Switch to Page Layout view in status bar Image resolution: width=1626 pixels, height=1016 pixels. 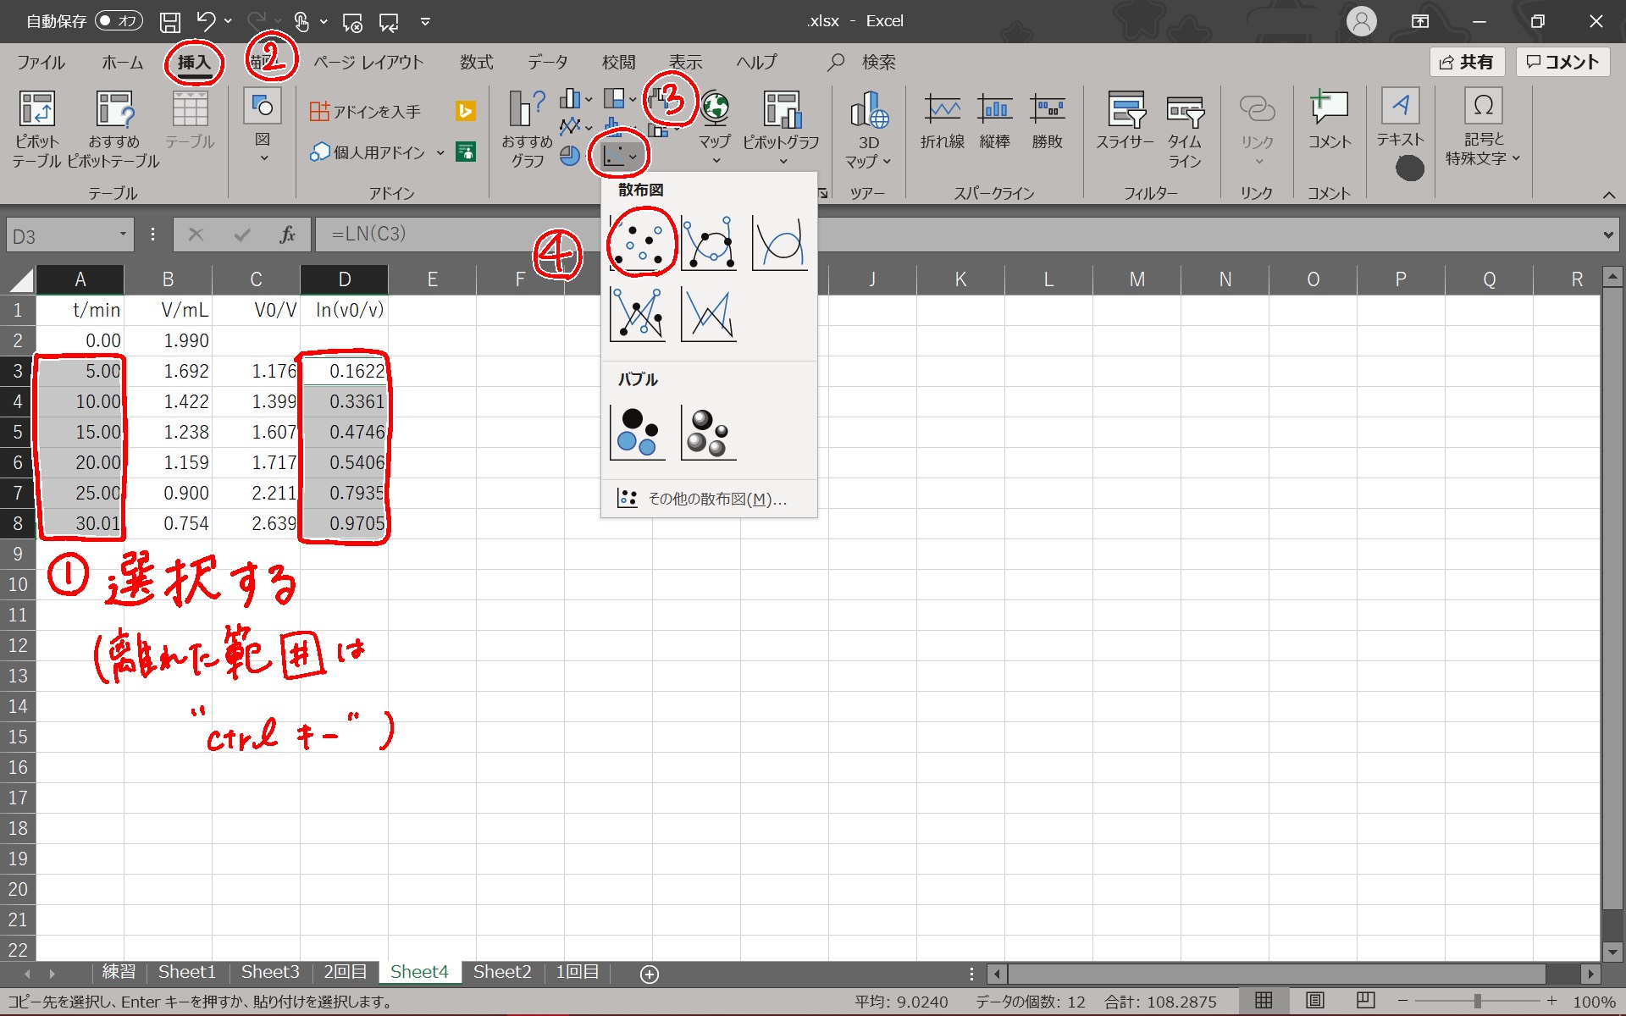click(x=1314, y=1001)
